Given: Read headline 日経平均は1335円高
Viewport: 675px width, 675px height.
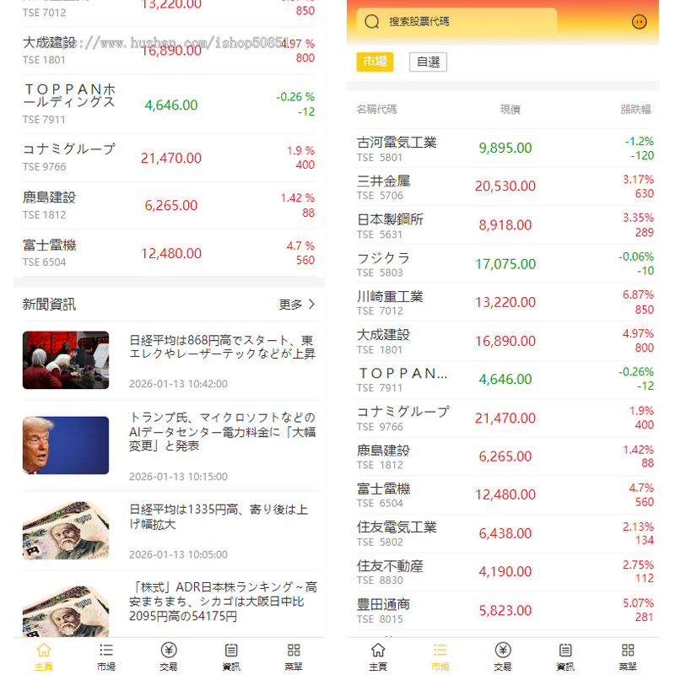Looking at the screenshot, I should (219, 517).
